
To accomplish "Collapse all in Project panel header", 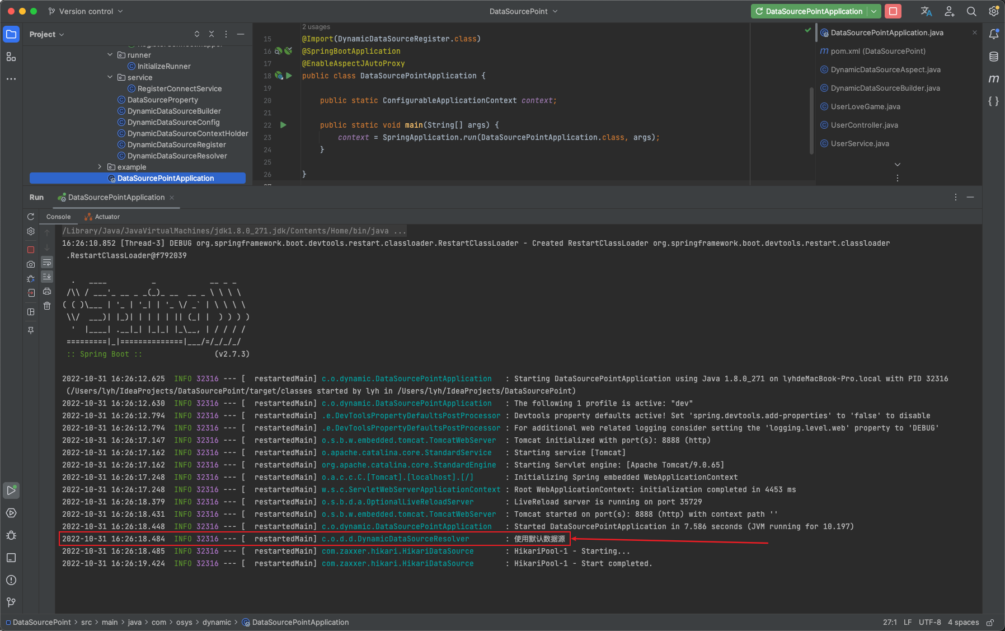I will [x=212, y=34].
